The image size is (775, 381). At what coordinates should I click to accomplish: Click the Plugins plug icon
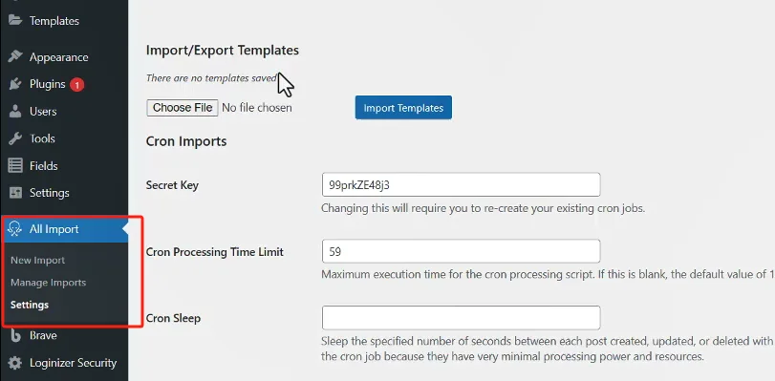click(x=15, y=84)
